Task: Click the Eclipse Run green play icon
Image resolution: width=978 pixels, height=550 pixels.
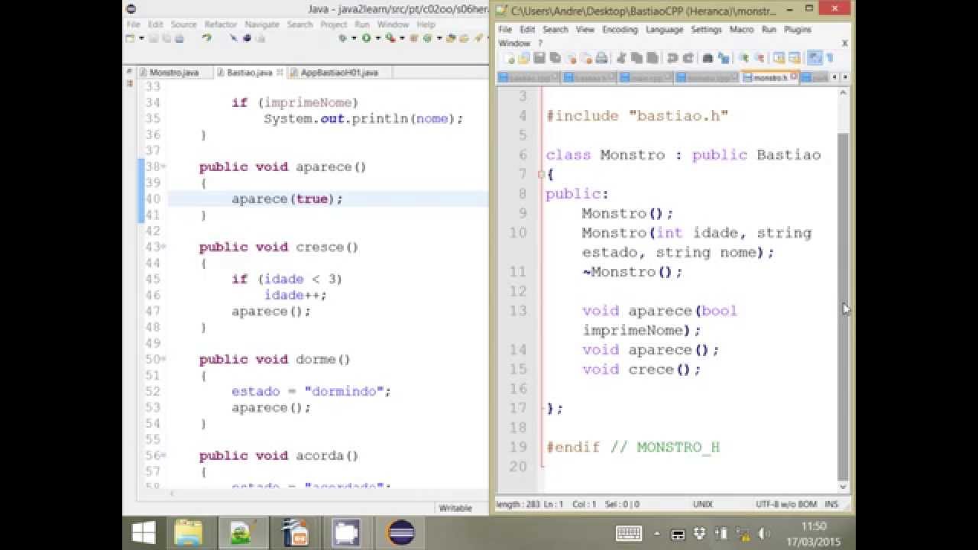Action: tap(366, 37)
